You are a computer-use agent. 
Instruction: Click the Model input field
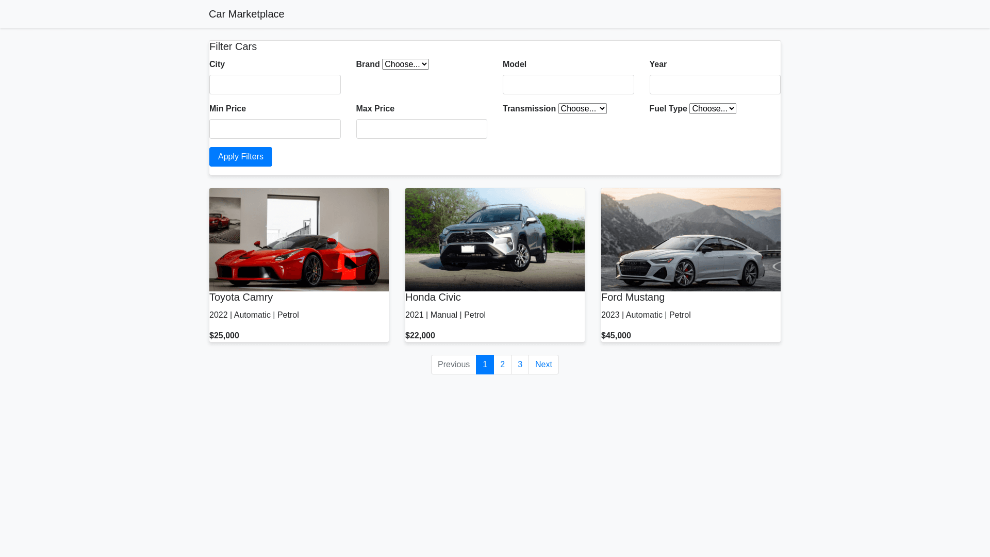[568, 84]
